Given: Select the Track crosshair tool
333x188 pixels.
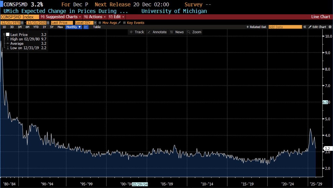Looking at the screenshot, I should pos(137,32).
